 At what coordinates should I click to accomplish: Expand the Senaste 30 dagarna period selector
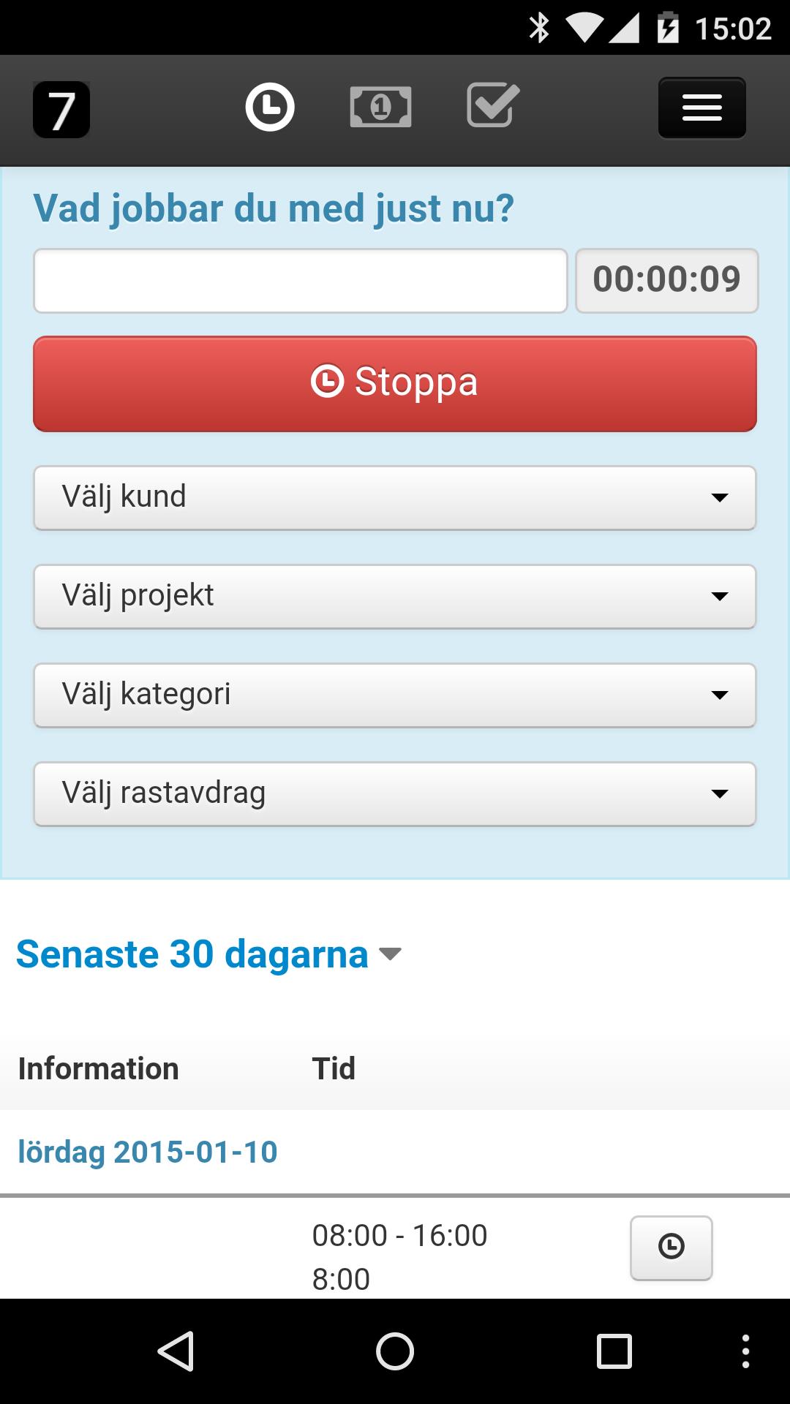click(209, 954)
